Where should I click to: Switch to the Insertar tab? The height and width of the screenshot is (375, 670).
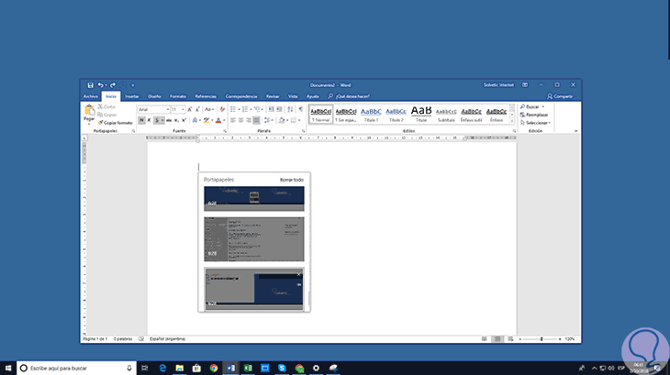click(x=132, y=96)
